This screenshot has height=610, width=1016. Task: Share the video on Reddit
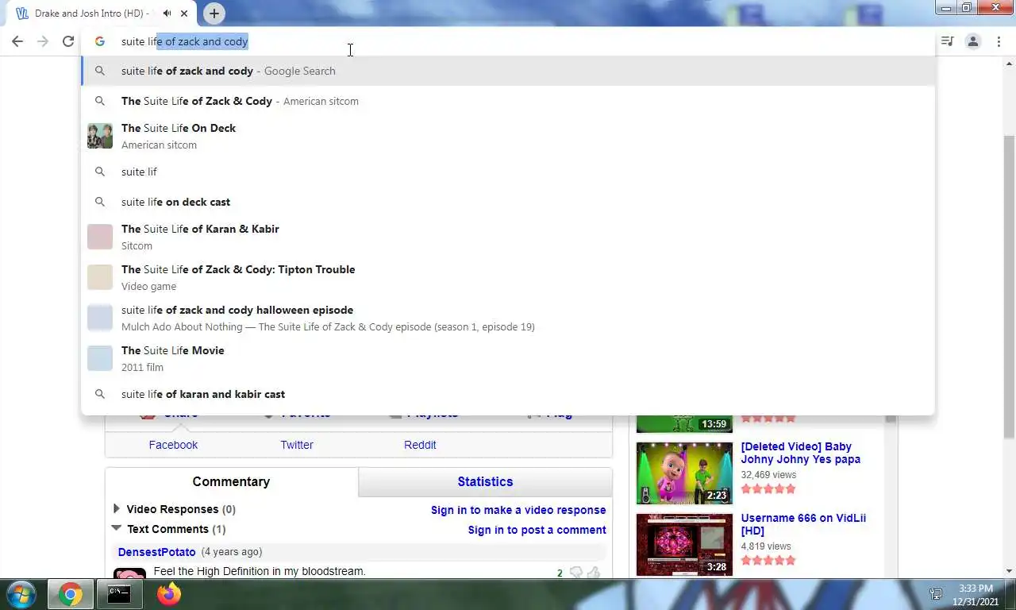pyautogui.click(x=420, y=445)
